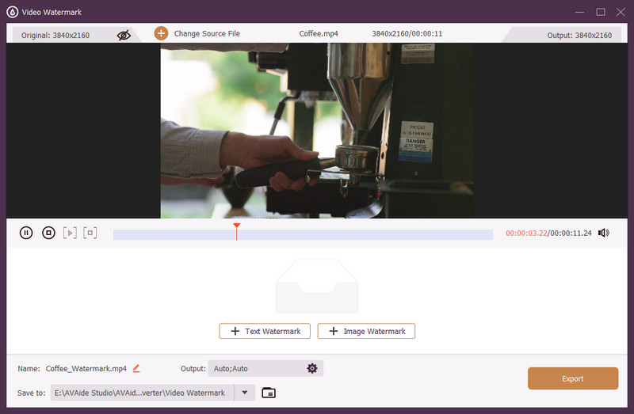Click the Save to path field

pyautogui.click(x=141, y=393)
